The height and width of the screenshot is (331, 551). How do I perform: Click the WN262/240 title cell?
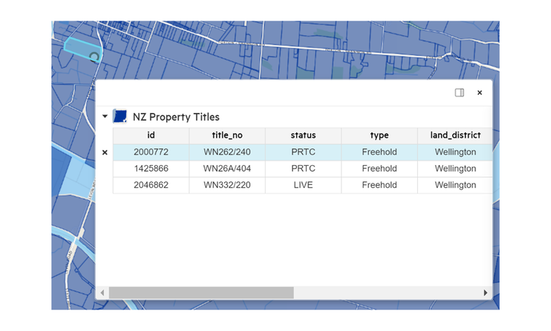(227, 152)
